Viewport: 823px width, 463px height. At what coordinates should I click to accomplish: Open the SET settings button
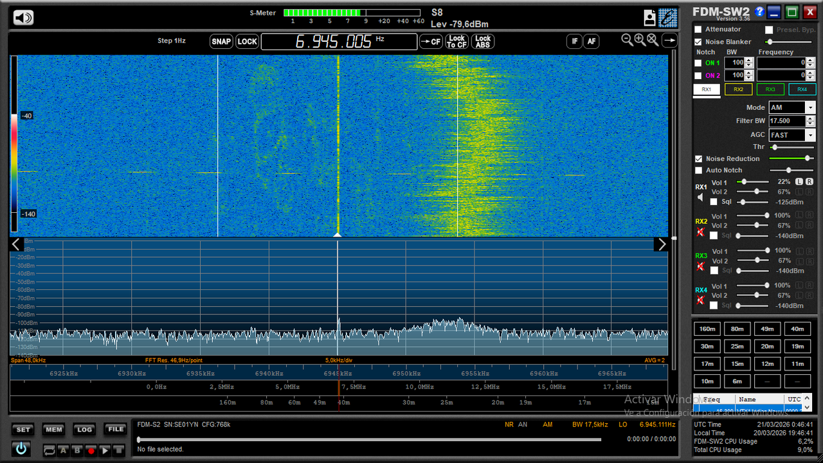point(23,430)
